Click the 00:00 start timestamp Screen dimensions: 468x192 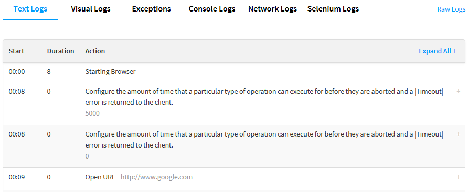click(17, 72)
